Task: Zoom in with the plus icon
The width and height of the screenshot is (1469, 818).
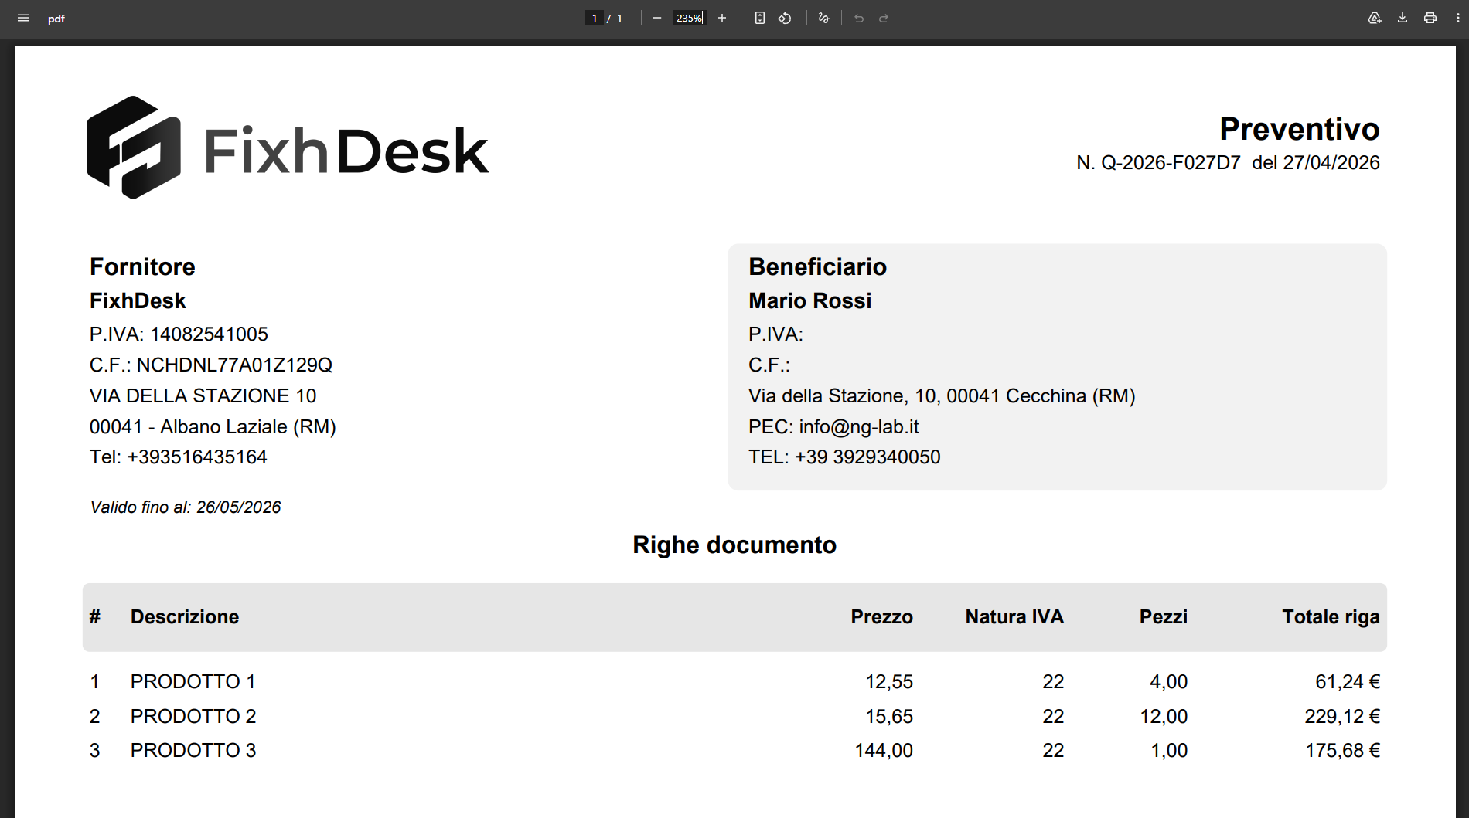Action: pyautogui.click(x=722, y=18)
